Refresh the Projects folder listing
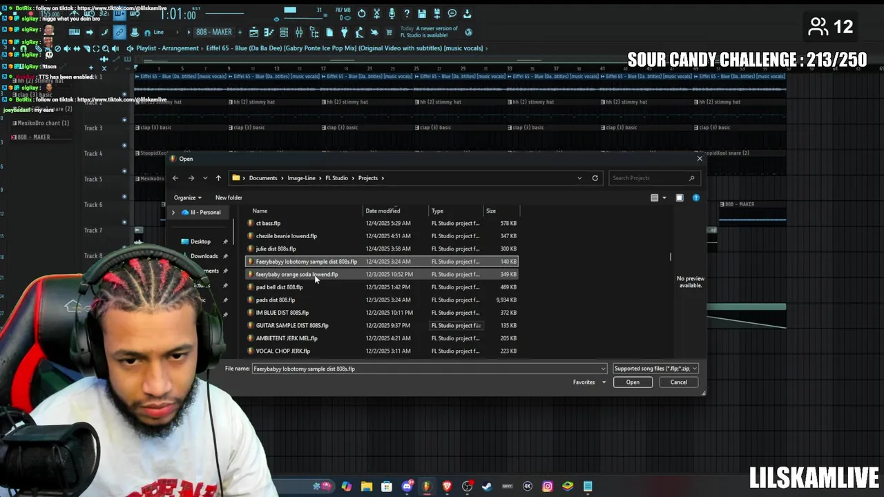 [595, 178]
